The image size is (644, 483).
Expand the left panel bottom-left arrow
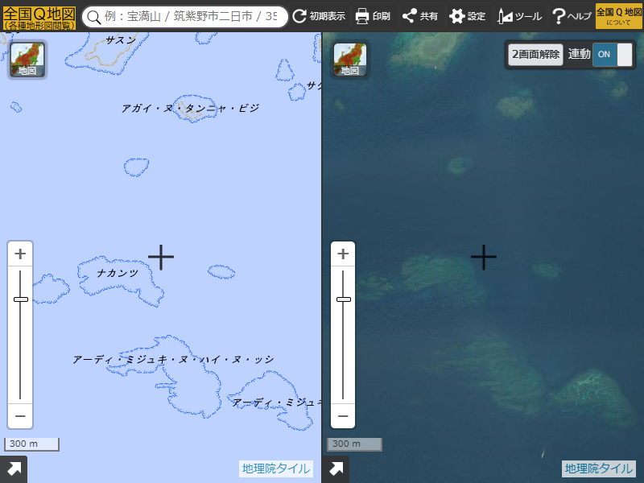[14, 469]
